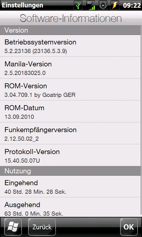This screenshot has height=237, width=142.
Task: Tap the camera lens status icon
Action: tap(103, 5)
